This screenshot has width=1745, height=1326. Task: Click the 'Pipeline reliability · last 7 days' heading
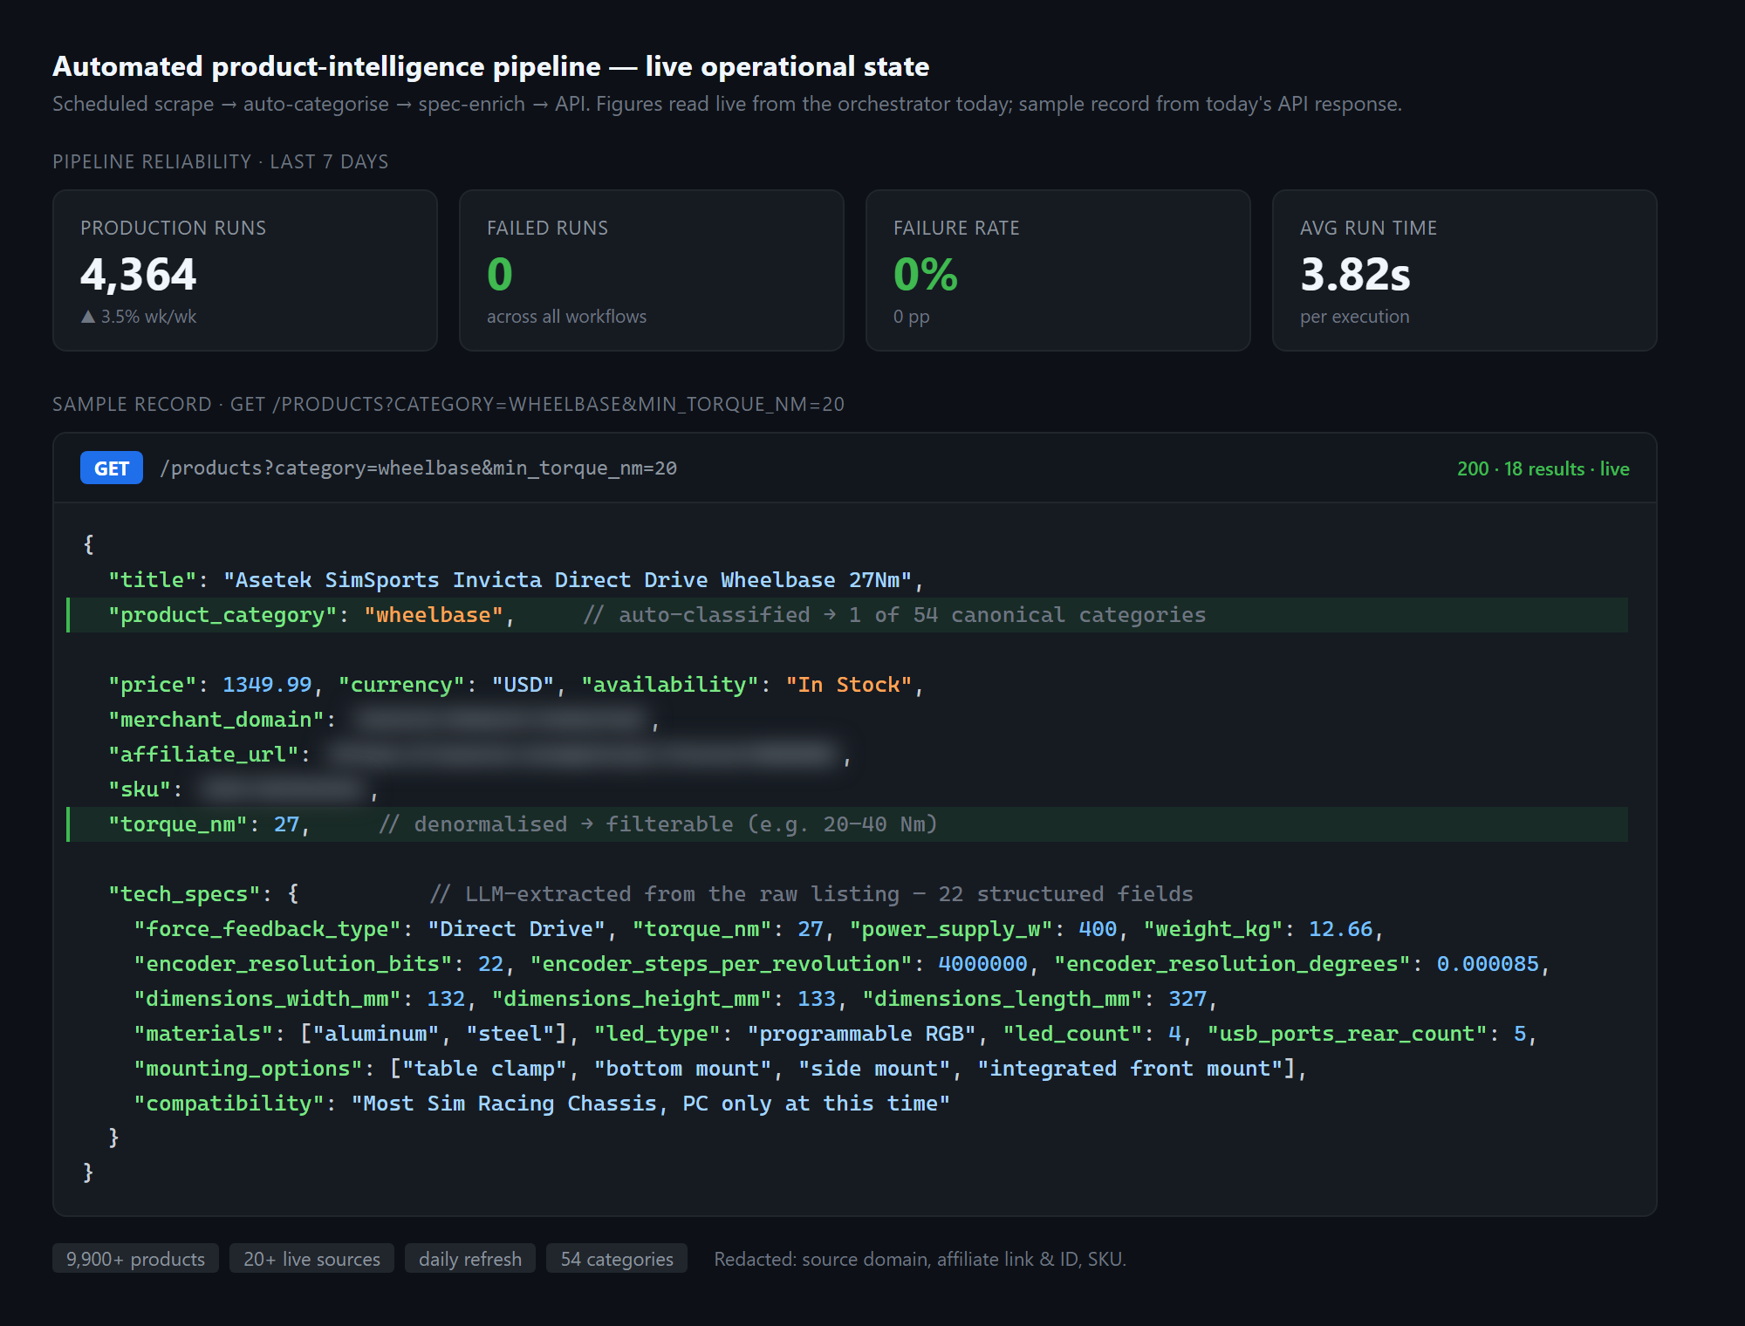[x=221, y=161]
